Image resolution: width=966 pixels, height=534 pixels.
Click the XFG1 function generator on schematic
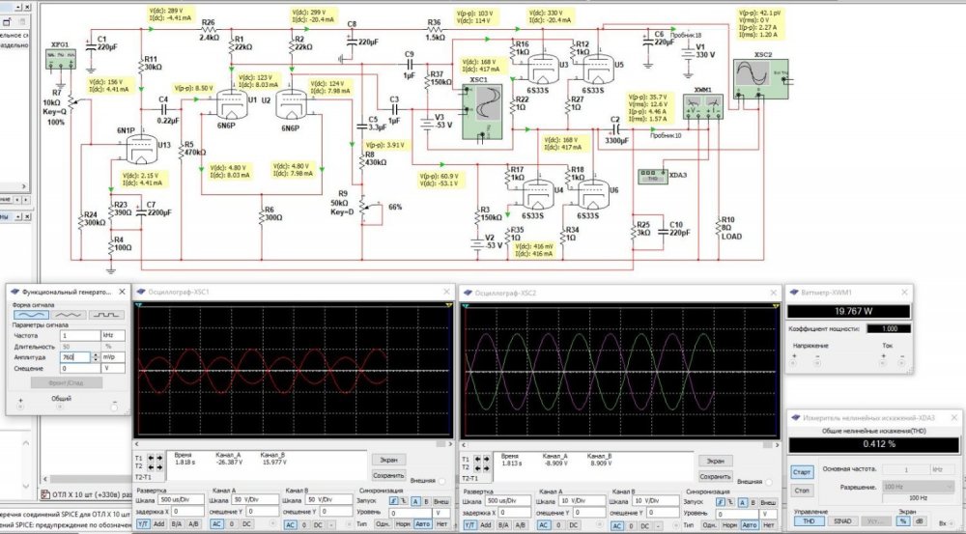point(61,58)
